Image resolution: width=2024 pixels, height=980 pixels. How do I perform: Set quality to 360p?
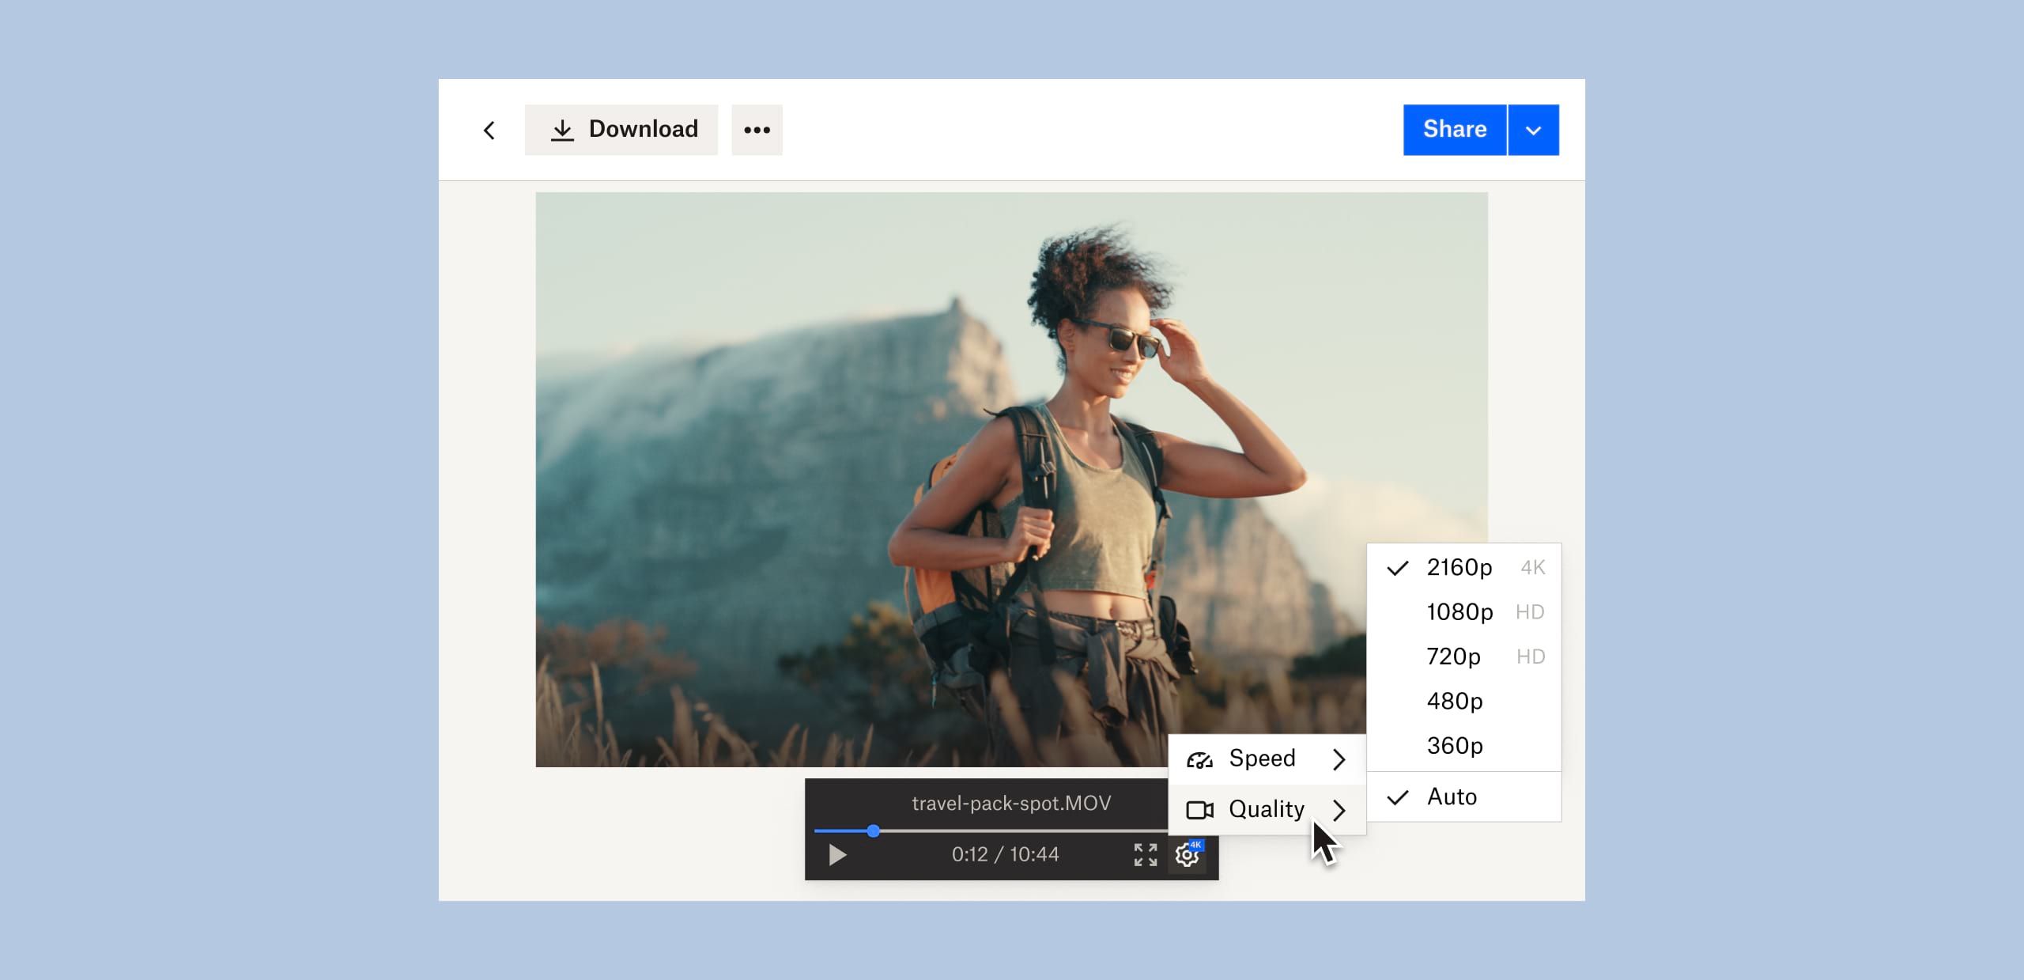pos(1454,746)
